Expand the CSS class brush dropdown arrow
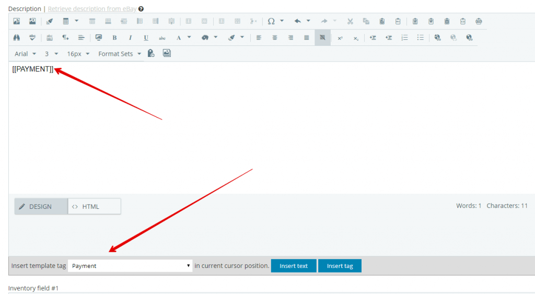Viewport: 535px width, 294px height. (242, 37)
